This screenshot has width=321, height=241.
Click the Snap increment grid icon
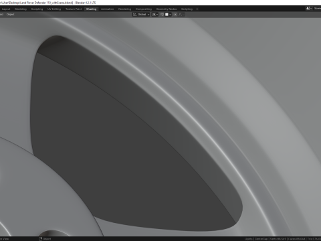167,15
